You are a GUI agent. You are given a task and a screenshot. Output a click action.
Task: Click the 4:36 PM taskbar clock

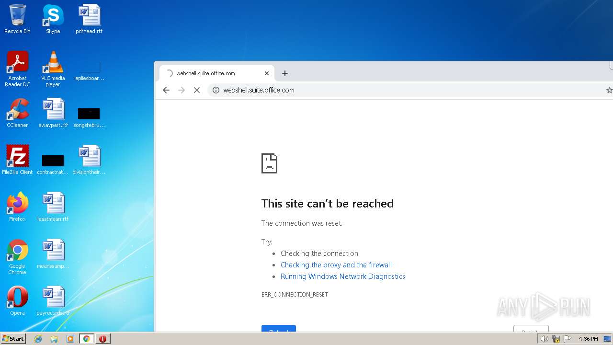(589, 339)
